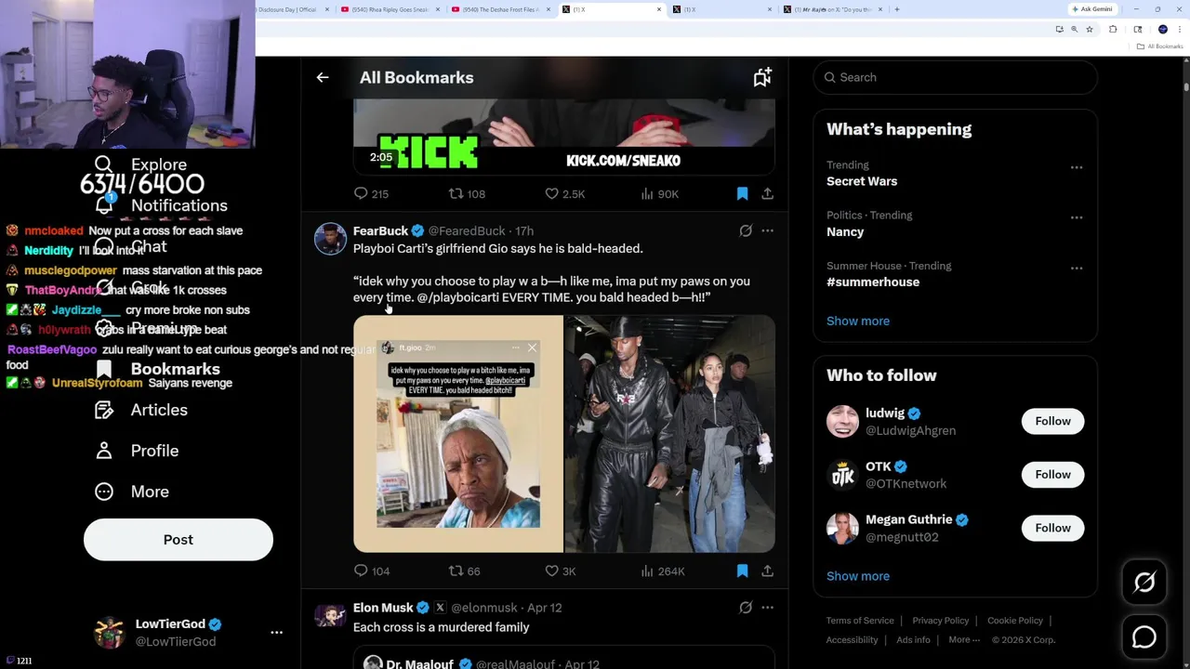Click the Search input field
The width and height of the screenshot is (1190, 669).
point(955,77)
